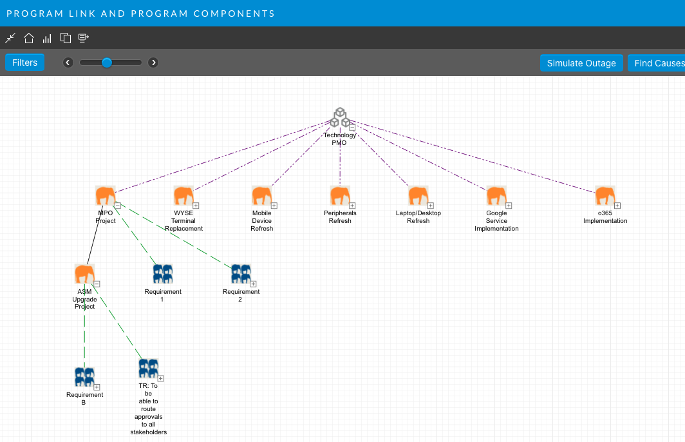This screenshot has height=442, width=685.
Task: Select the MPO Project elephant icon
Action: (x=106, y=196)
